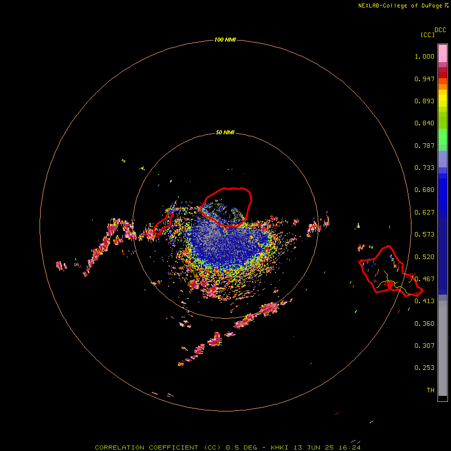Click the 0.307 legend value
This screenshot has width=451, height=451.
tap(424, 345)
